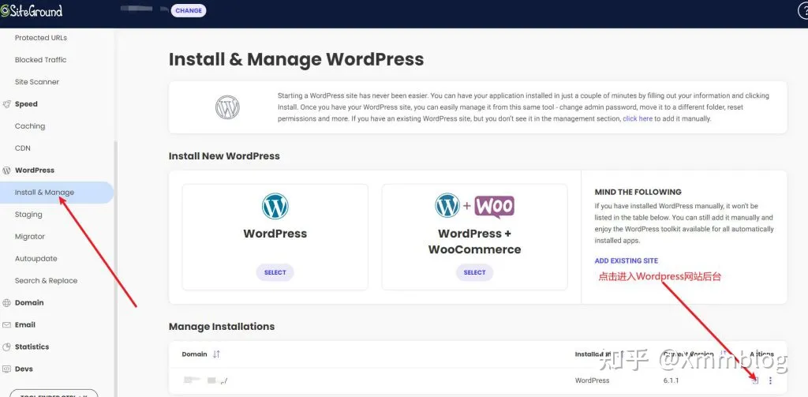This screenshot has width=808, height=397.
Task: Expand the Devs sidebar section
Action: tap(24, 369)
